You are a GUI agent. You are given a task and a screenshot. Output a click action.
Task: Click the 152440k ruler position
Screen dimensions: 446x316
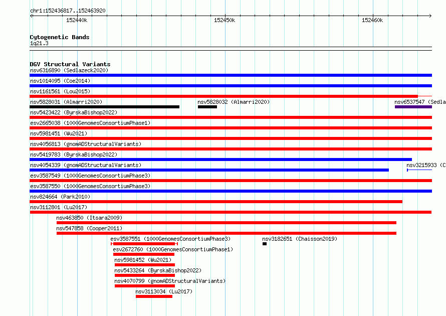point(77,20)
